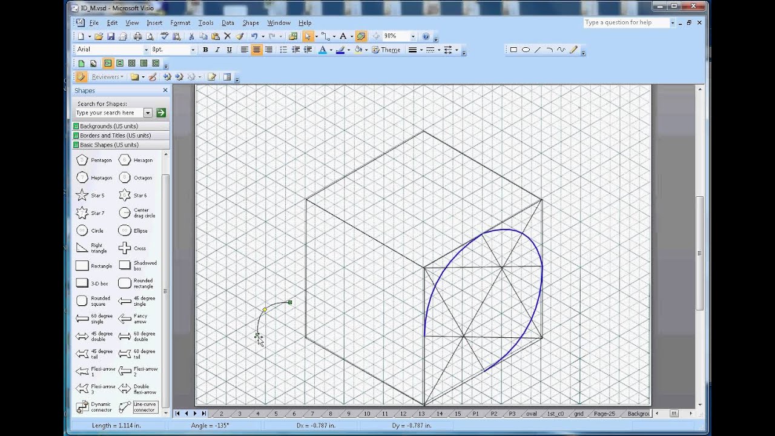Viewport: 775px width, 436px height.
Task: Run the Spelling check icon
Action: pos(164,36)
